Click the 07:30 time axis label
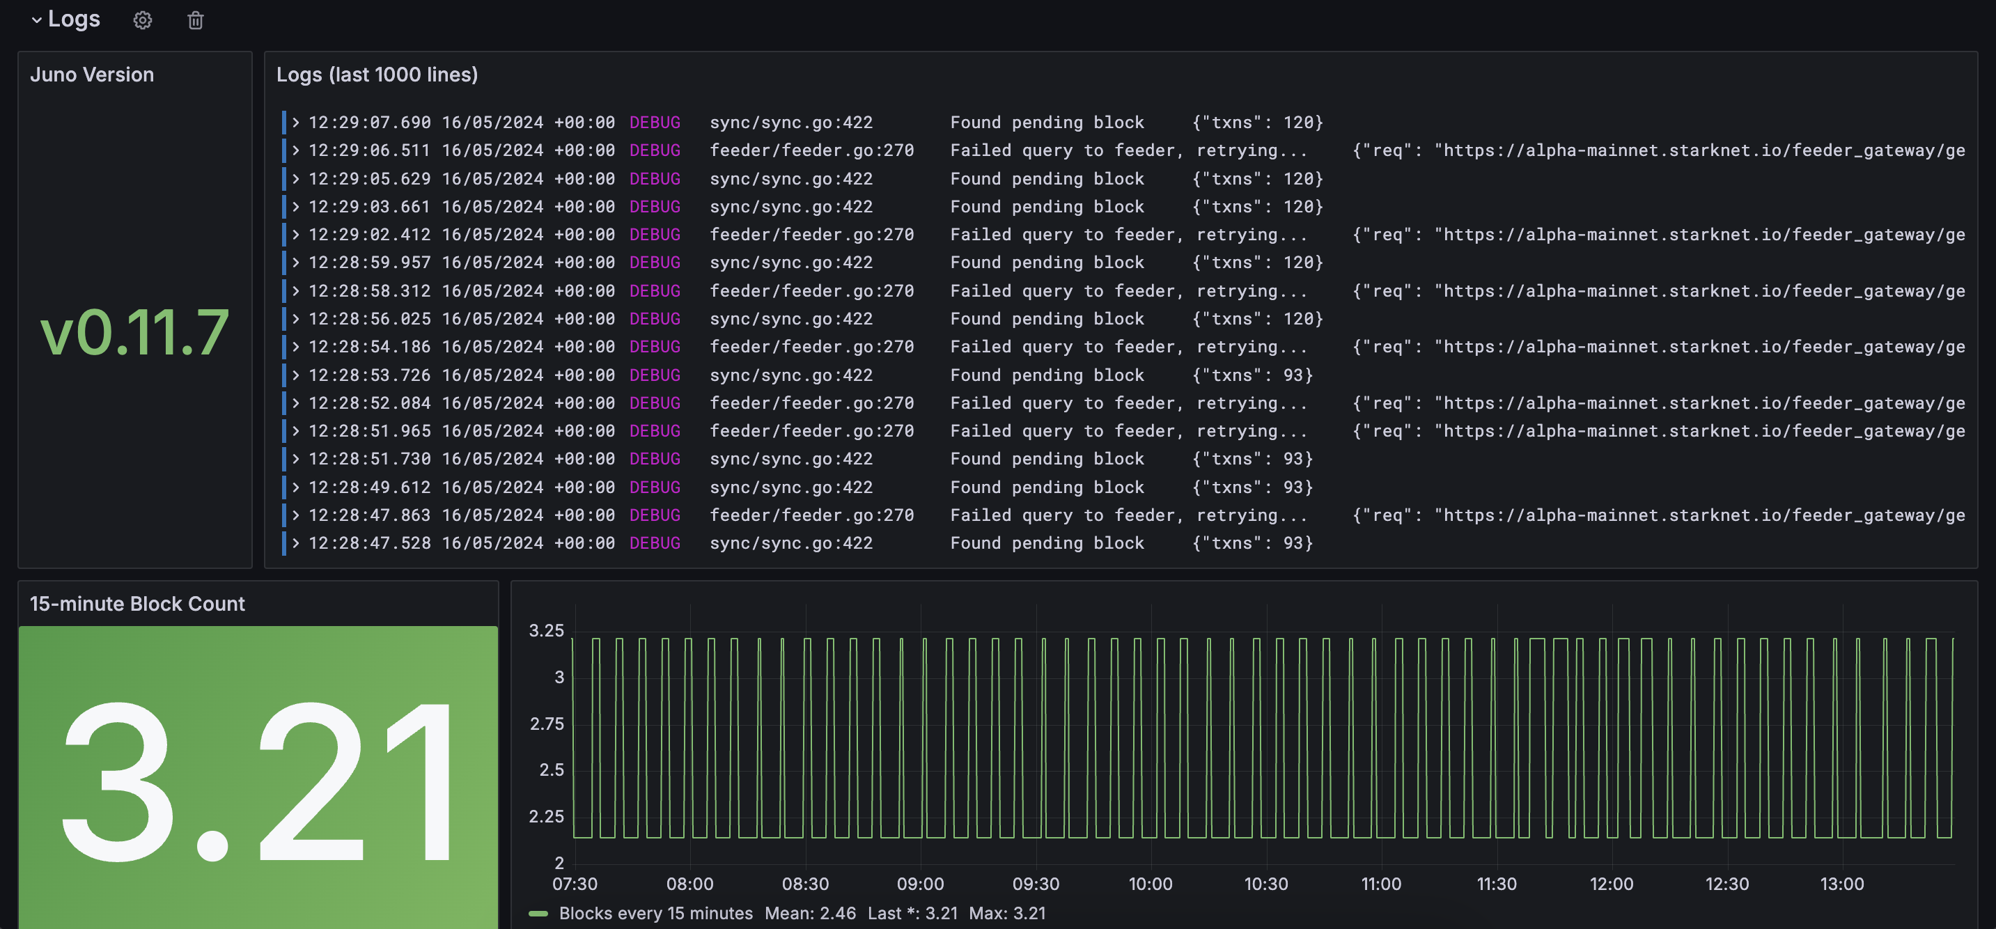The width and height of the screenshot is (1996, 929). (575, 884)
